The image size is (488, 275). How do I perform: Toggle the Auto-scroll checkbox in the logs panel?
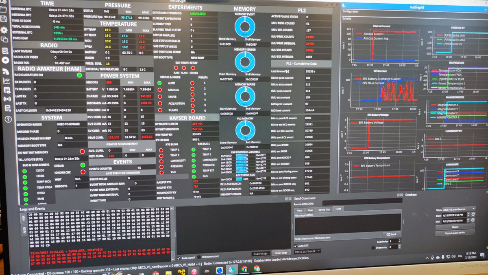[179, 258]
